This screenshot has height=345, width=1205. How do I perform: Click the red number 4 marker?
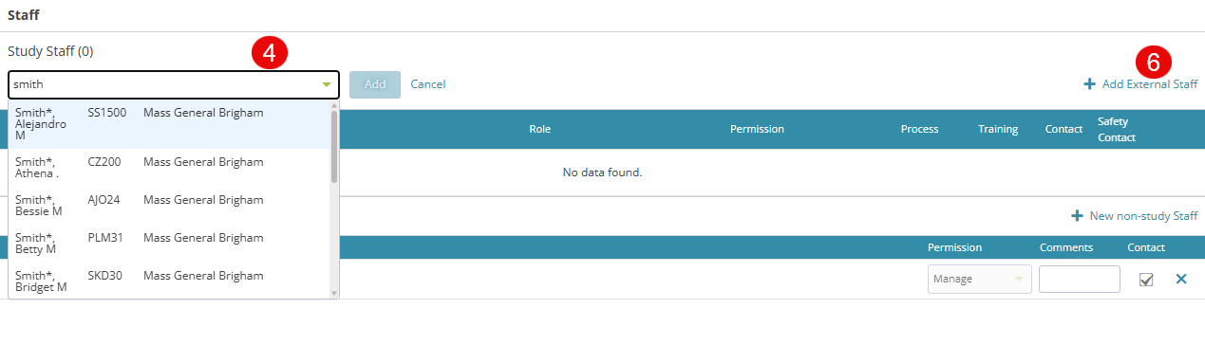[270, 53]
